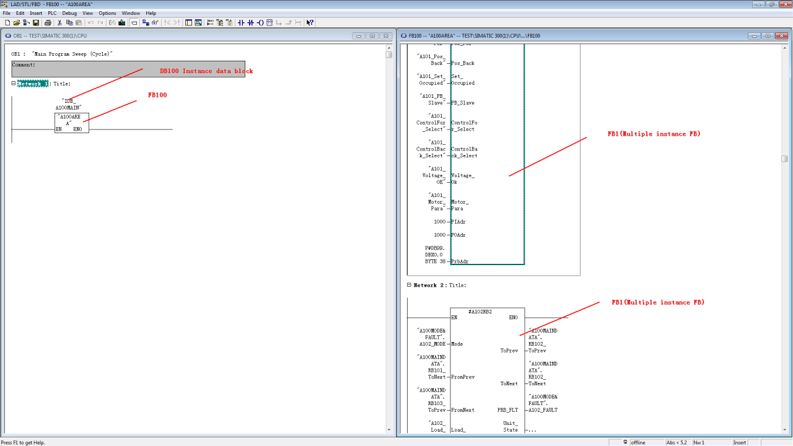Open the Debug menu
The image size is (793, 446).
[69, 13]
